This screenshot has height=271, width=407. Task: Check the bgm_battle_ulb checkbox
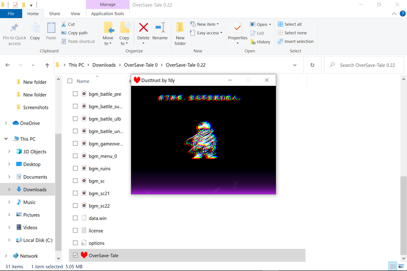coord(75,119)
